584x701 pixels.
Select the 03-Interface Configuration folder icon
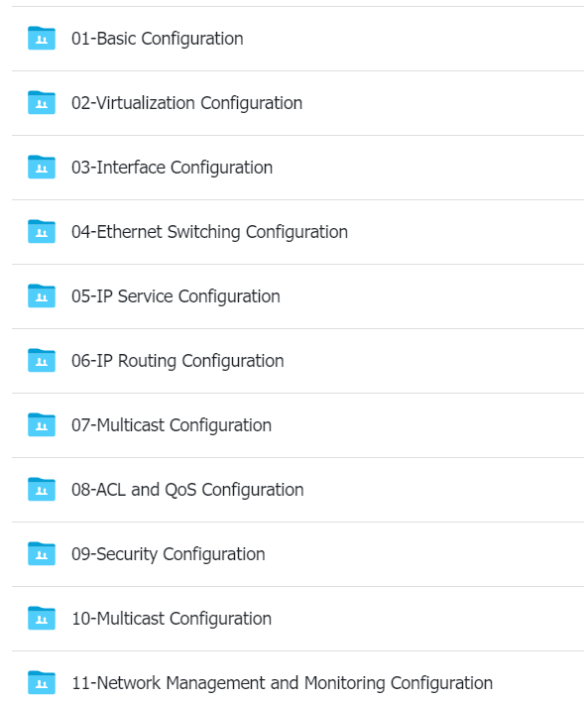tap(41, 167)
